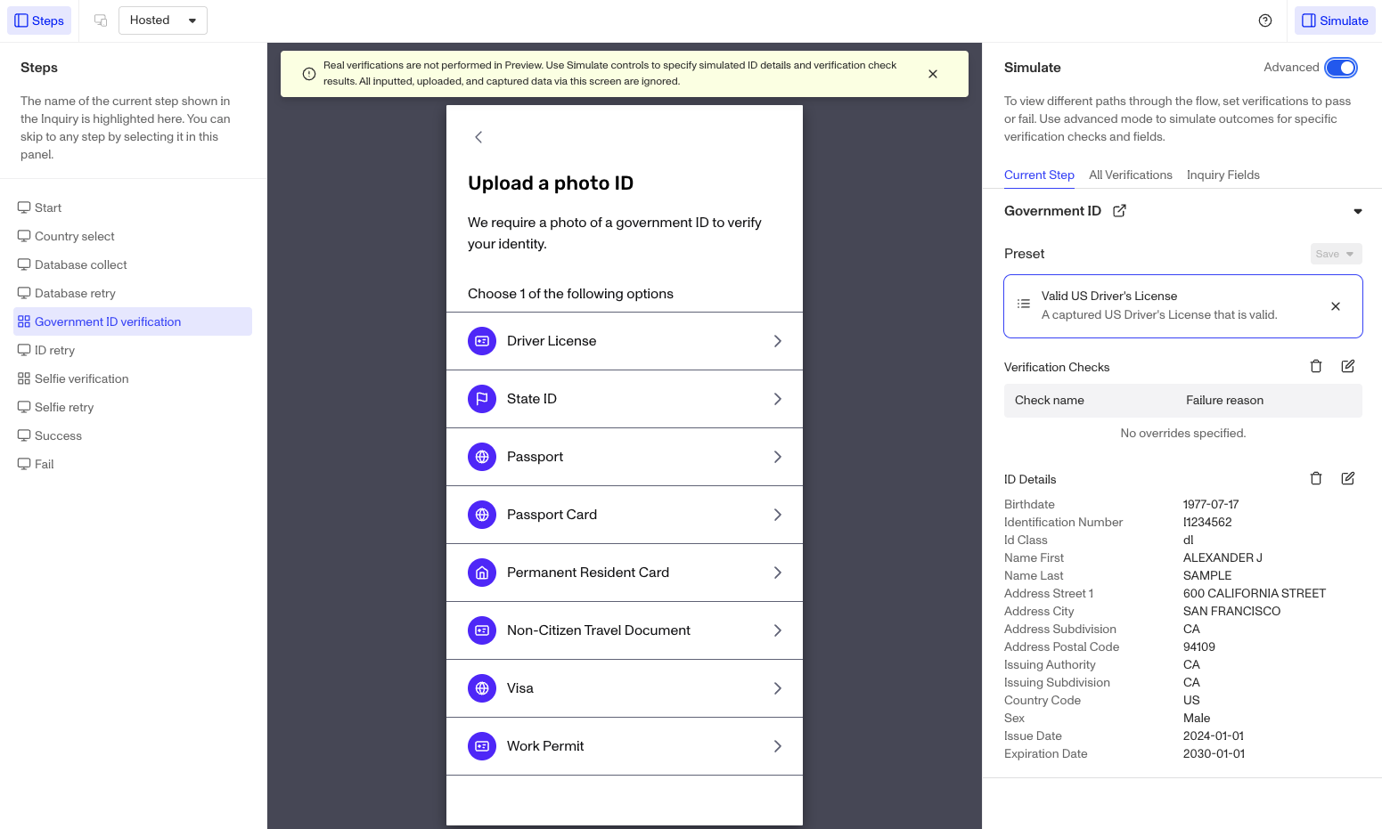The height and width of the screenshot is (829, 1382).
Task: Switch to All Verifications tab
Action: (1131, 175)
